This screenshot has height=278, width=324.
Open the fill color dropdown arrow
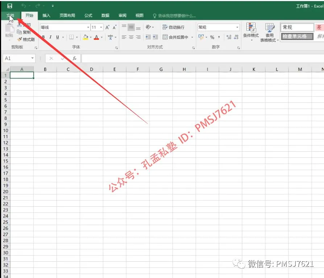pos(91,37)
